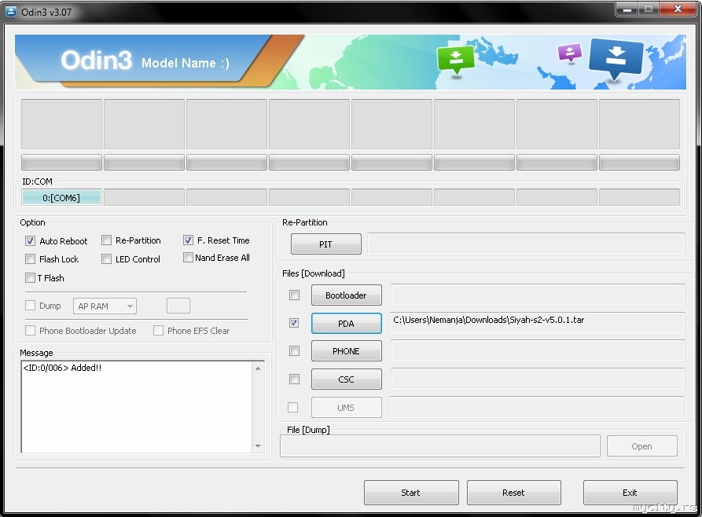Screen dimensions: 702x517
Task: Uncheck the PDA file checkbox
Action: coord(294,323)
